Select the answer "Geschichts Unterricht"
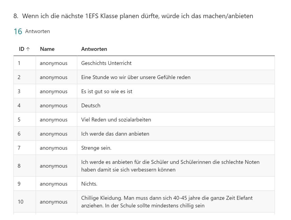Screen dimensions: 291x220 click(106, 63)
